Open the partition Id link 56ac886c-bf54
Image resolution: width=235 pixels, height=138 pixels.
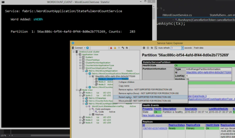pos(209,72)
